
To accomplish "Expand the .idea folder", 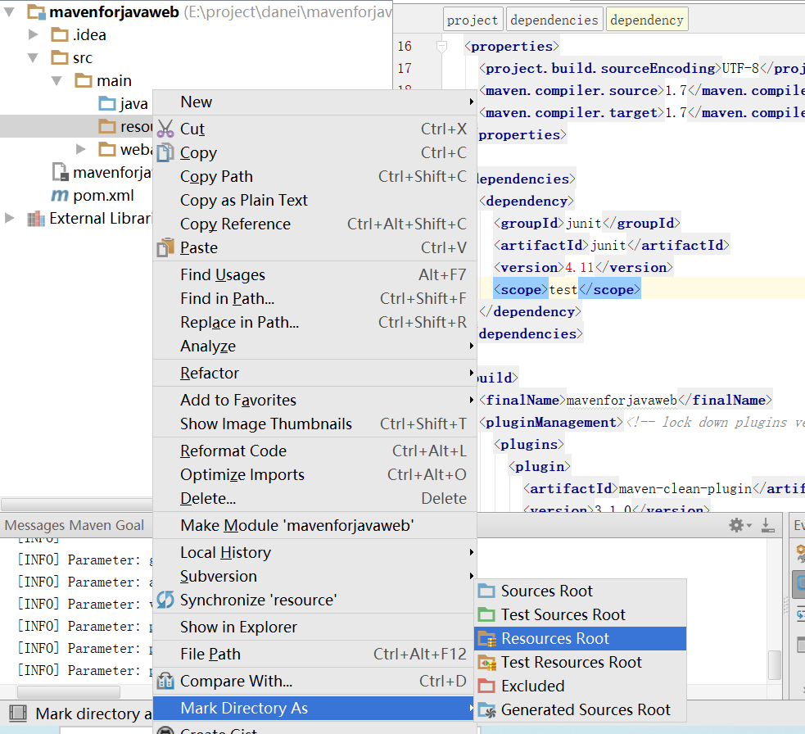I will (33, 34).
